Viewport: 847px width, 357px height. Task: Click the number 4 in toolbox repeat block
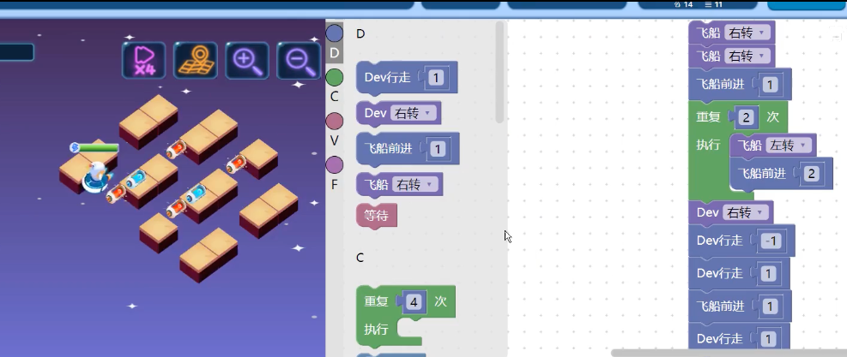click(414, 301)
